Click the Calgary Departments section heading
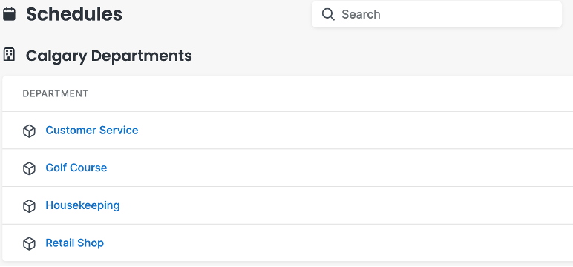573x267 pixels. (x=109, y=56)
